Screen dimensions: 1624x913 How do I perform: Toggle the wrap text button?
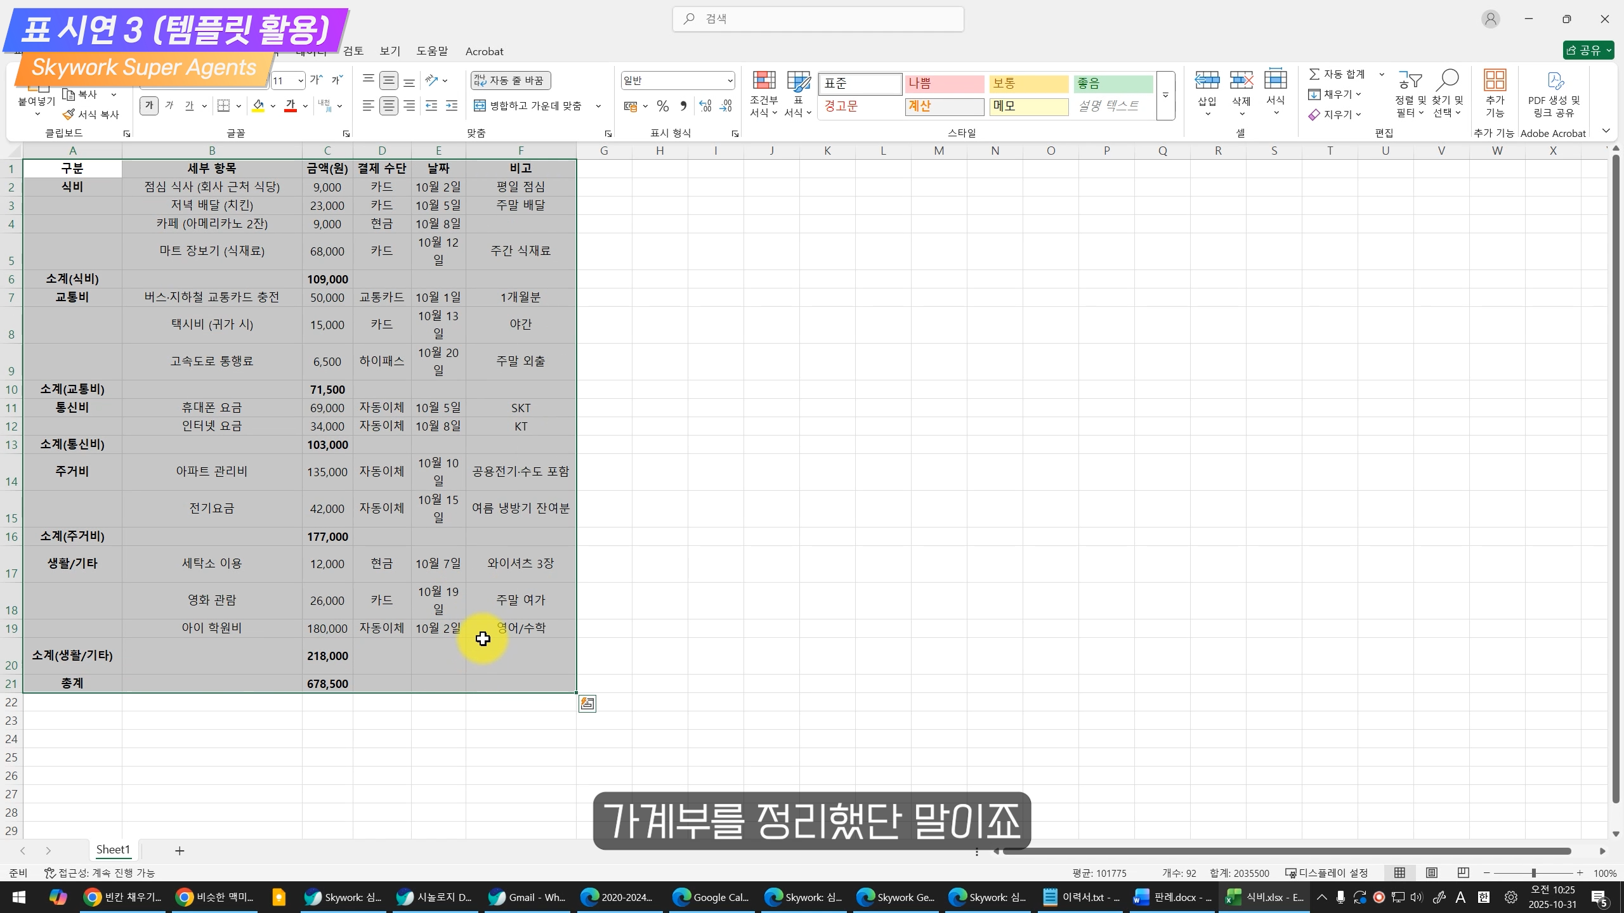pyautogui.click(x=511, y=81)
